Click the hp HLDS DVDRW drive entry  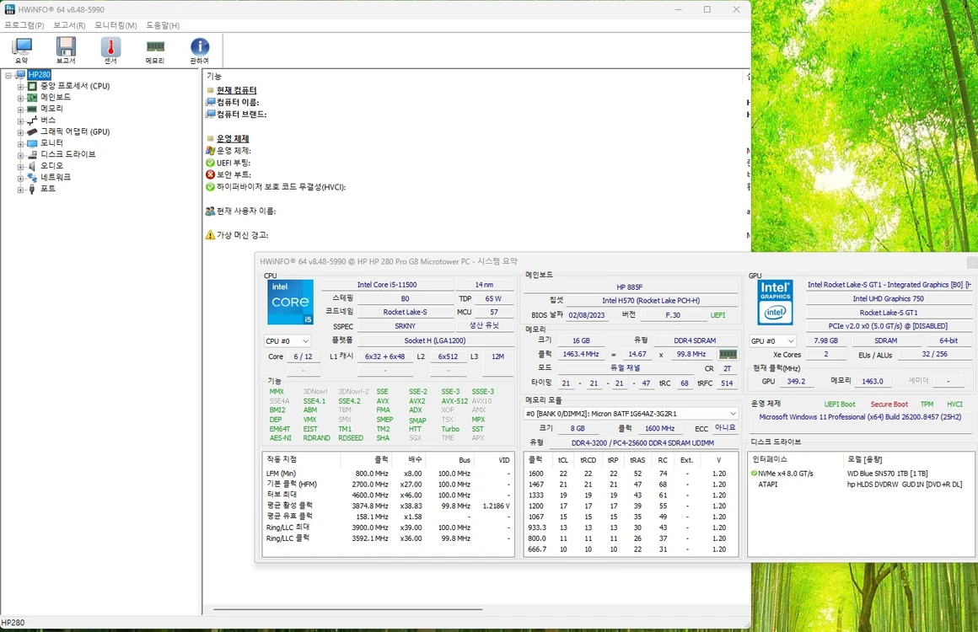905,485
